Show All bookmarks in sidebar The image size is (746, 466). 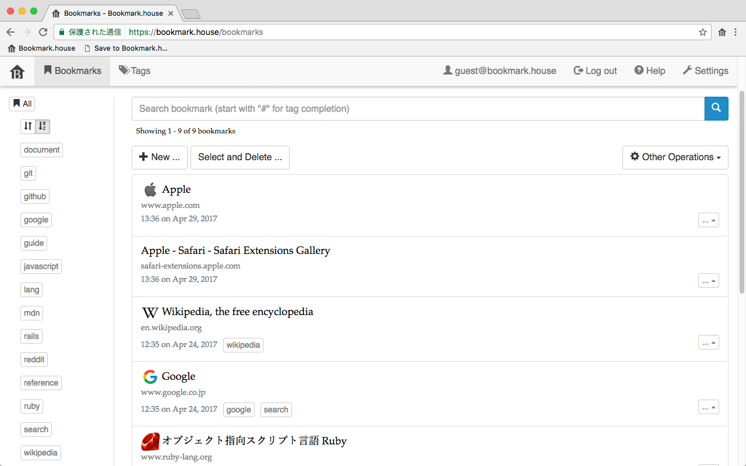click(22, 104)
